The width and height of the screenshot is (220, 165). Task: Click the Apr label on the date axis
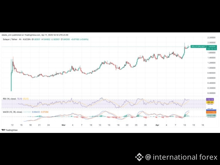click(157, 125)
